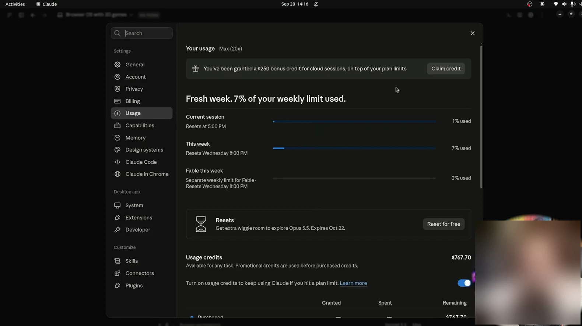Click the Extensions plug icon
This screenshot has width=582, height=326.
tap(118, 218)
